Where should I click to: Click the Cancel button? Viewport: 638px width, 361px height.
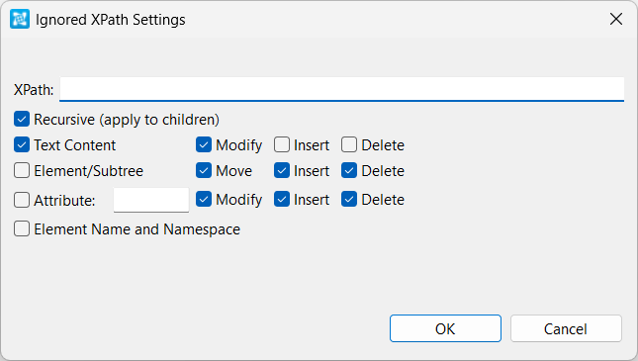pos(566,328)
